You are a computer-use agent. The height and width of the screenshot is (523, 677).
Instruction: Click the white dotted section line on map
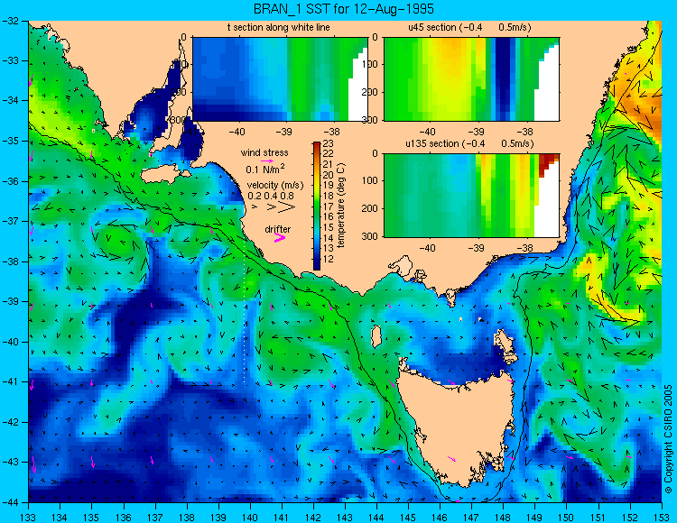[245, 313]
